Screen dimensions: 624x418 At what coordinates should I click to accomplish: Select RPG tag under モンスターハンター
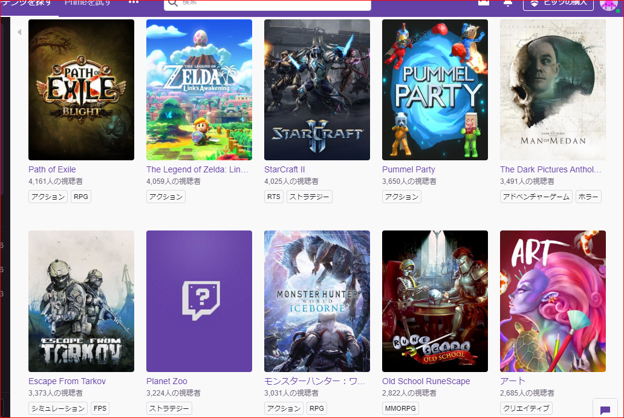[x=317, y=408]
